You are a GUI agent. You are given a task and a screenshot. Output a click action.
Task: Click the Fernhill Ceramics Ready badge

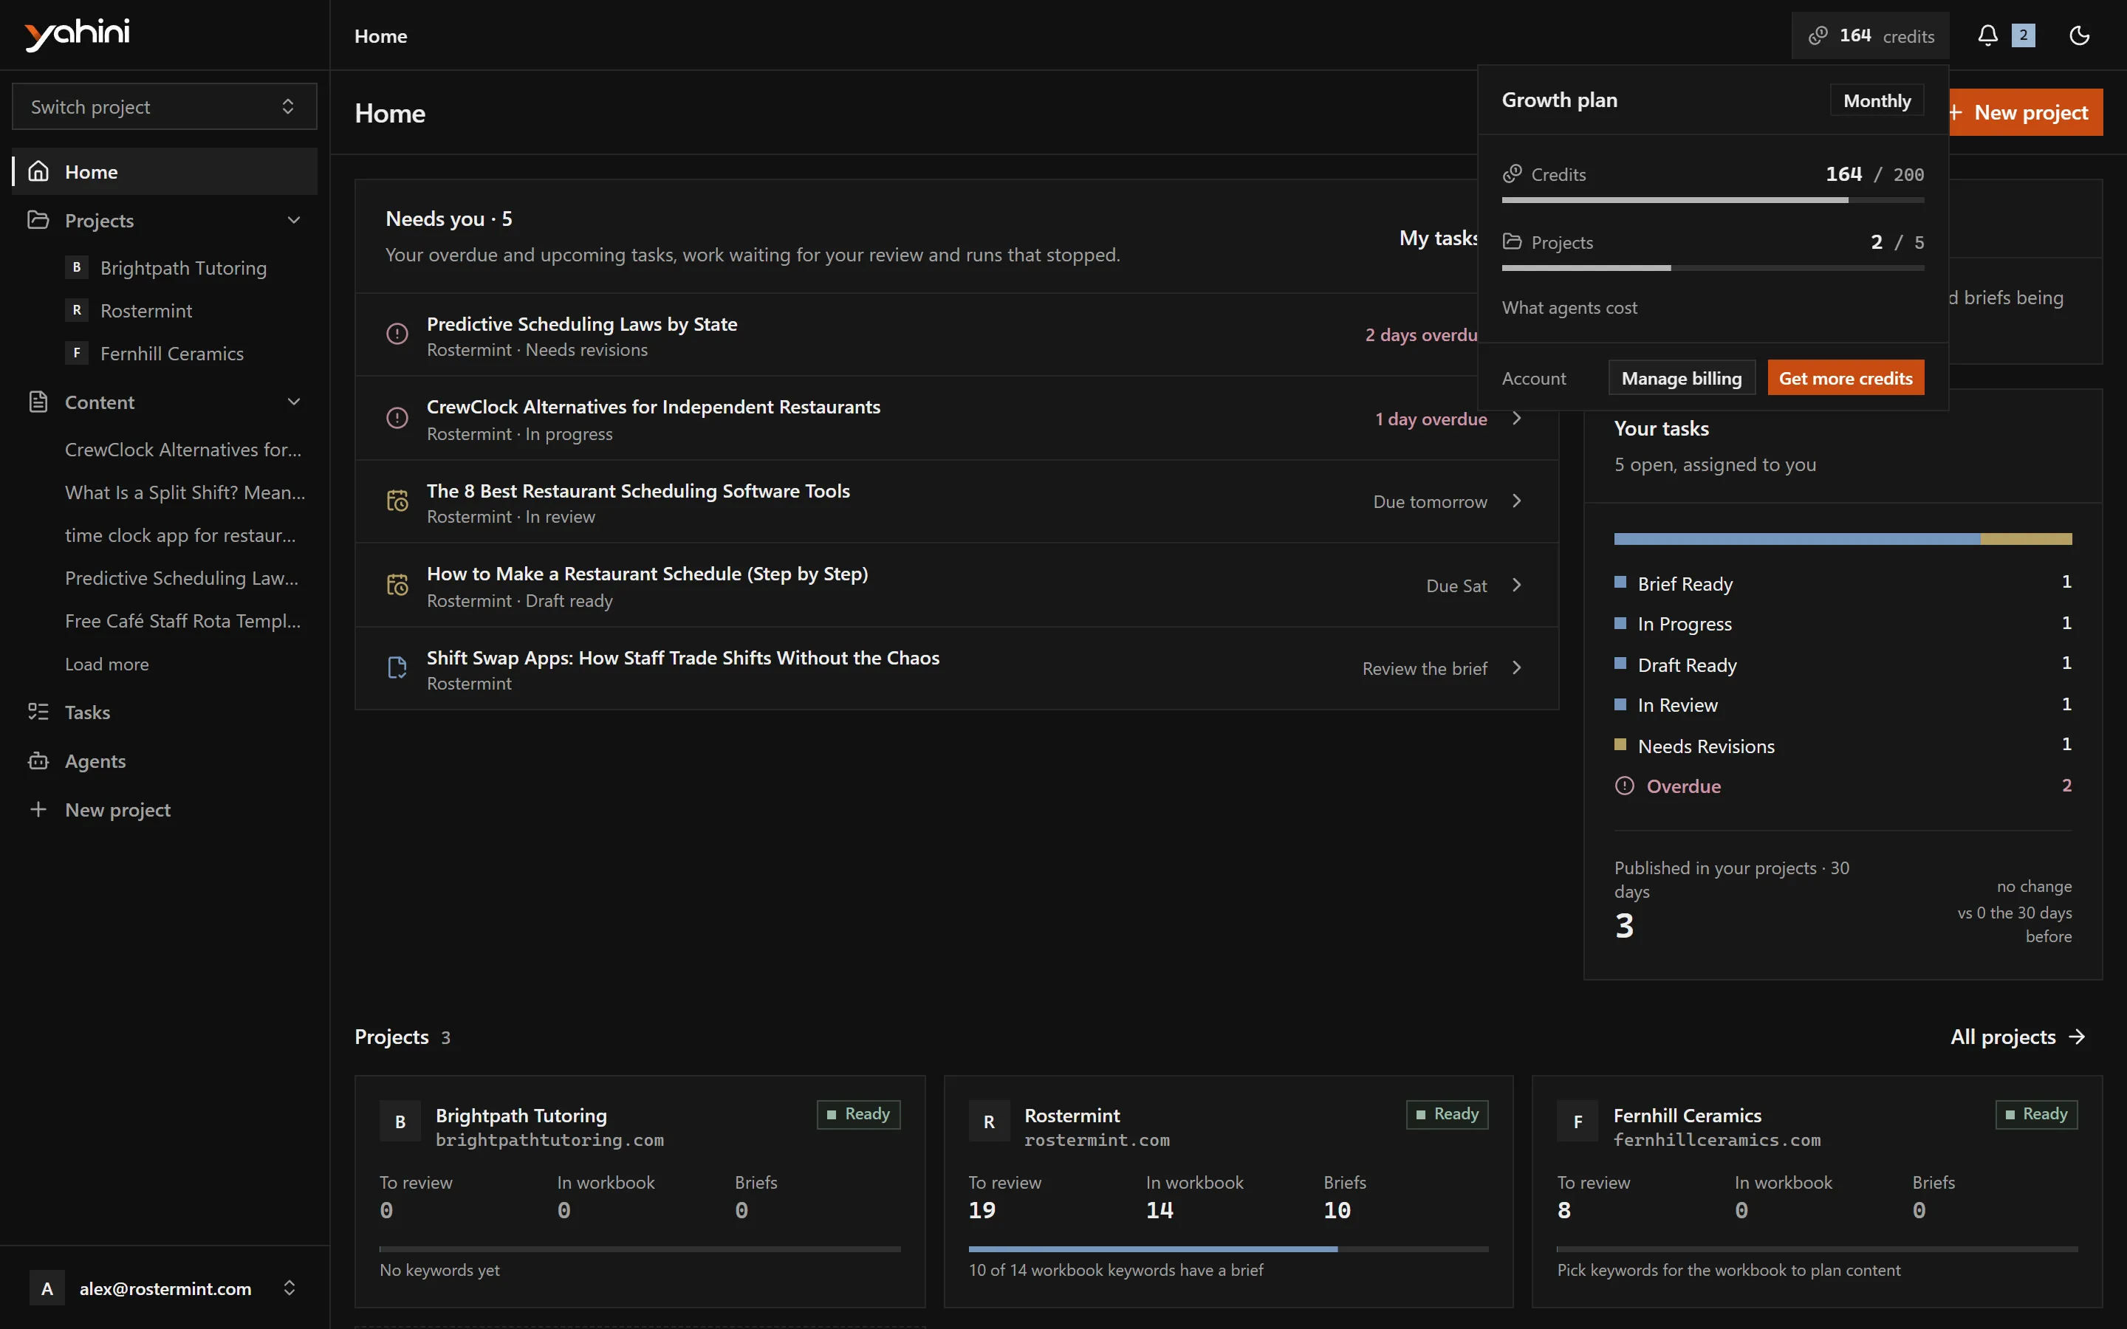[2036, 1115]
